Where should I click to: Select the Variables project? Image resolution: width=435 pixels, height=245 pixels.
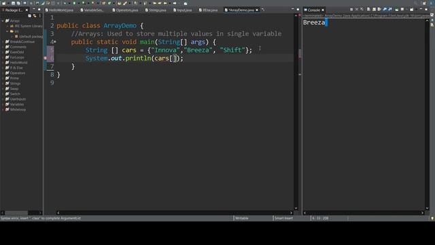(16, 104)
